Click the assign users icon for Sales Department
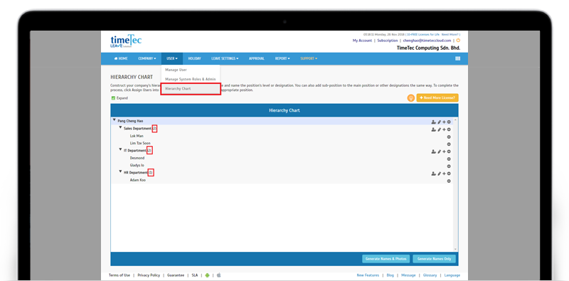Screen dimensions: 569x281 pos(433,129)
